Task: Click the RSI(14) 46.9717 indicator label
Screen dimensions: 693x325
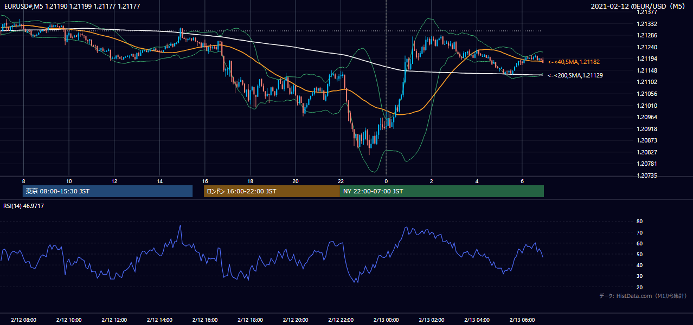Action: pos(24,206)
